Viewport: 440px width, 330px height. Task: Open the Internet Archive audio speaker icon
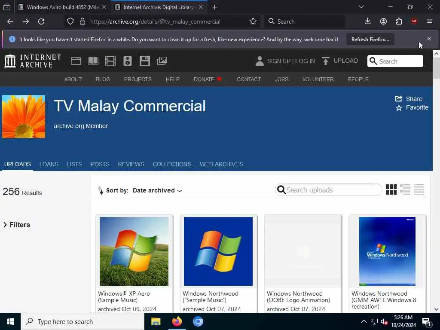(x=127, y=61)
